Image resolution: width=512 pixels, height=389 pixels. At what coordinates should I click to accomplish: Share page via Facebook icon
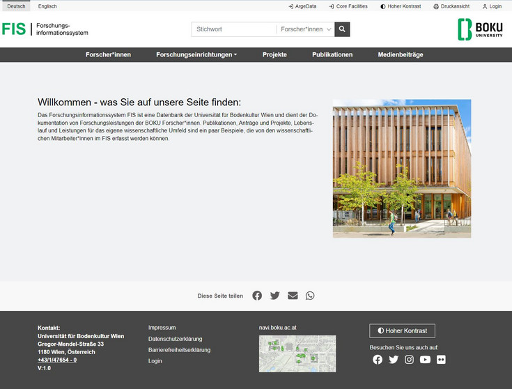[x=257, y=296]
